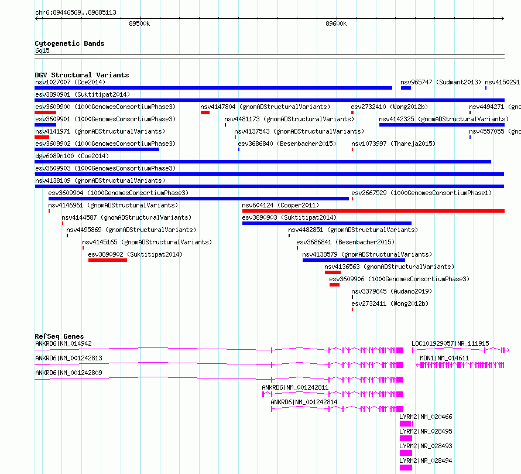Click the RefSeq Genes track title
Screen dimensions: 521x474
[59, 337]
